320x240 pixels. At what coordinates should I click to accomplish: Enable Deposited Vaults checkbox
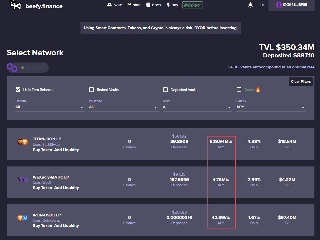click(165, 90)
